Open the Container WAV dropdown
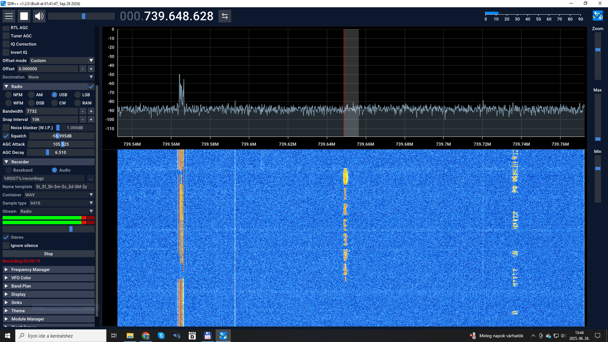The height and width of the screenshot is (342, 608). tap(59, 195)
